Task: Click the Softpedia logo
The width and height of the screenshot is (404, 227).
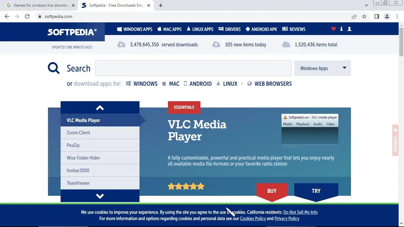Action: click(72, 32)
